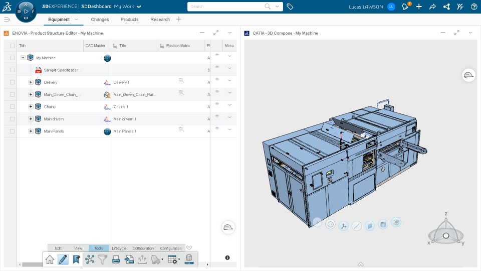Select the cube assembly tool in 3D Compose

click(x=396, y=222)
